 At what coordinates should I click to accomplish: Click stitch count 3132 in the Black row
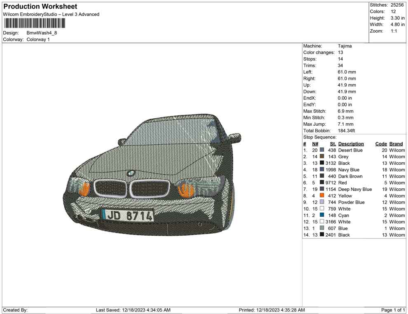tap(331, 163)
